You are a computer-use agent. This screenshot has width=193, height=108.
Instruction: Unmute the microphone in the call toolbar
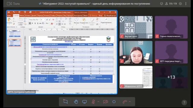click(93, 102)
